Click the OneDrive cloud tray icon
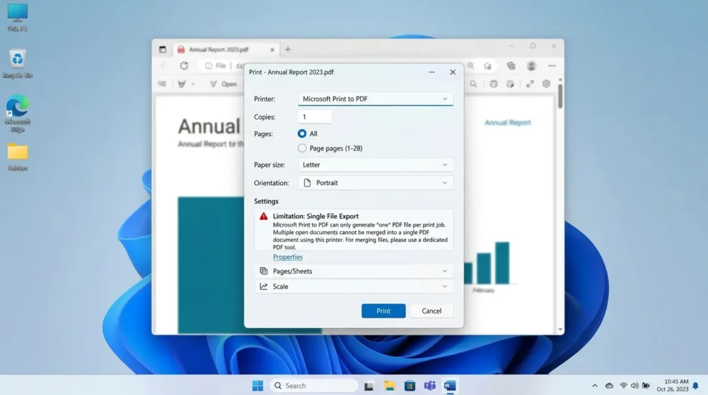This screenshot has height=395, width=708. click(609, 385)
